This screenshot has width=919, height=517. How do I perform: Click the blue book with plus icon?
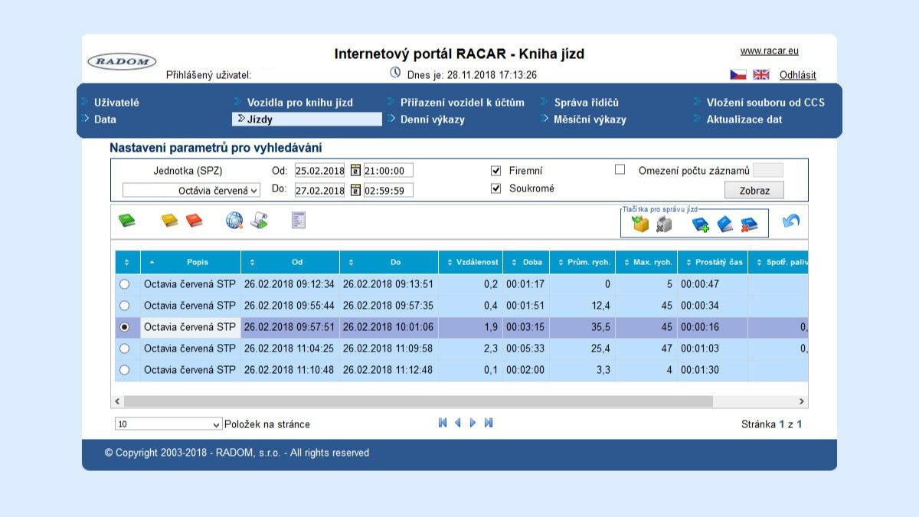pos(700,224)
